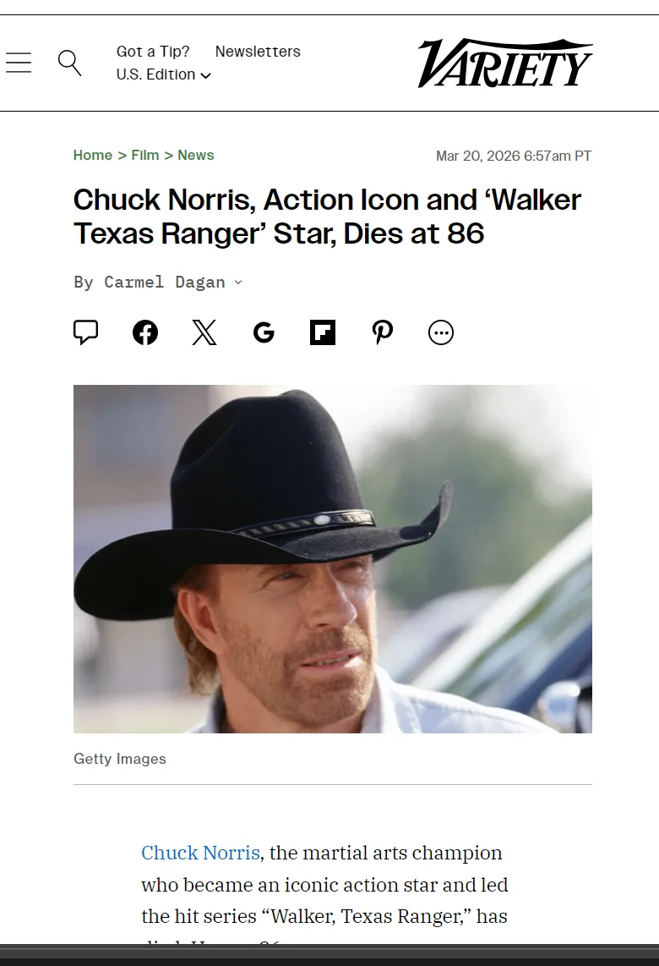Expand the Carmel Dagan author chevron
The width and height of the screenshot is (659, 966).
point(238,283)
